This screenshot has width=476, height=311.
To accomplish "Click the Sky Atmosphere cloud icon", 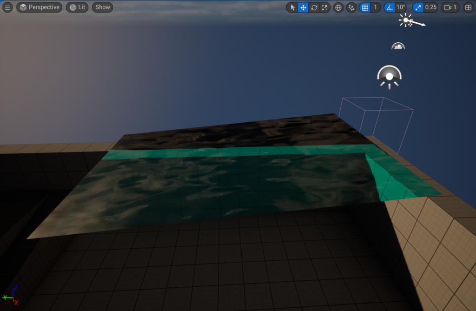I will (x=398, y=46).
